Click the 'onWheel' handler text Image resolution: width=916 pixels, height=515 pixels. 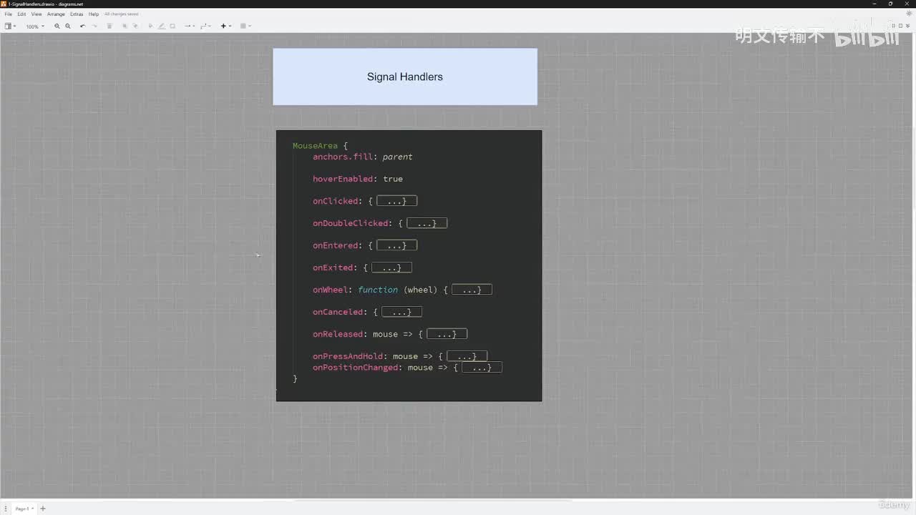(x=330, y=290)
